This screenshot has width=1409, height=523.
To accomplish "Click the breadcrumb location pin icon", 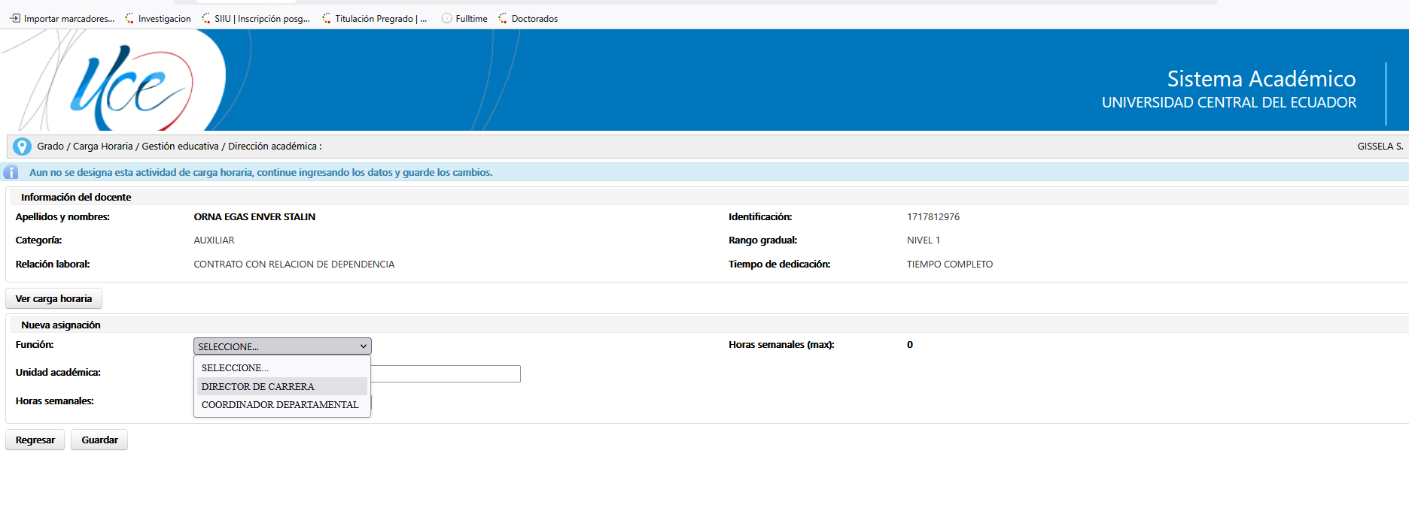I will coord(22,147).
